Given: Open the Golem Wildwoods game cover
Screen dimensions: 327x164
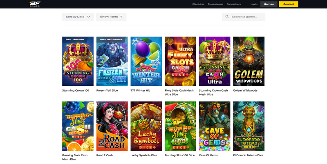Looking at the screenshot, I should [249, 61].
